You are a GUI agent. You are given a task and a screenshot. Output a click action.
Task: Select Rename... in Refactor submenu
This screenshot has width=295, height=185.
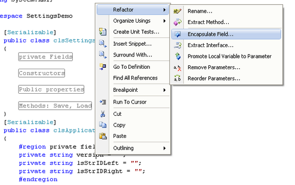(226, 11)
